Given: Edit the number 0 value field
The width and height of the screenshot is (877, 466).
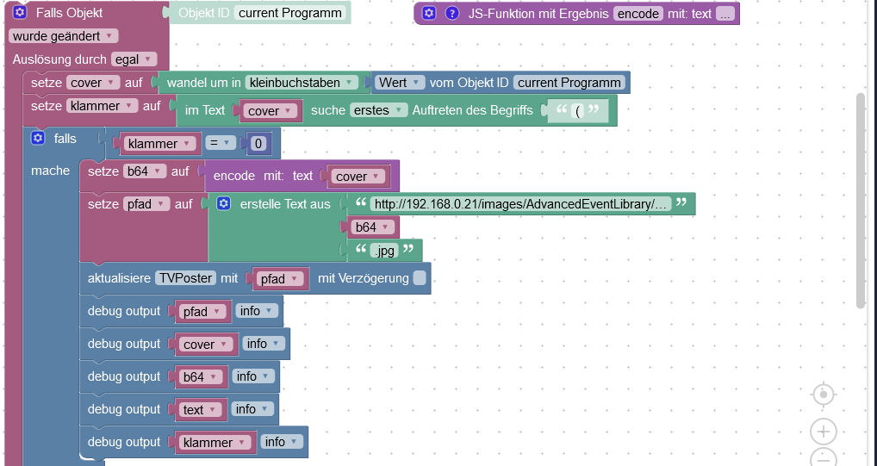Looking at the screenshot, I should point(258,144).
